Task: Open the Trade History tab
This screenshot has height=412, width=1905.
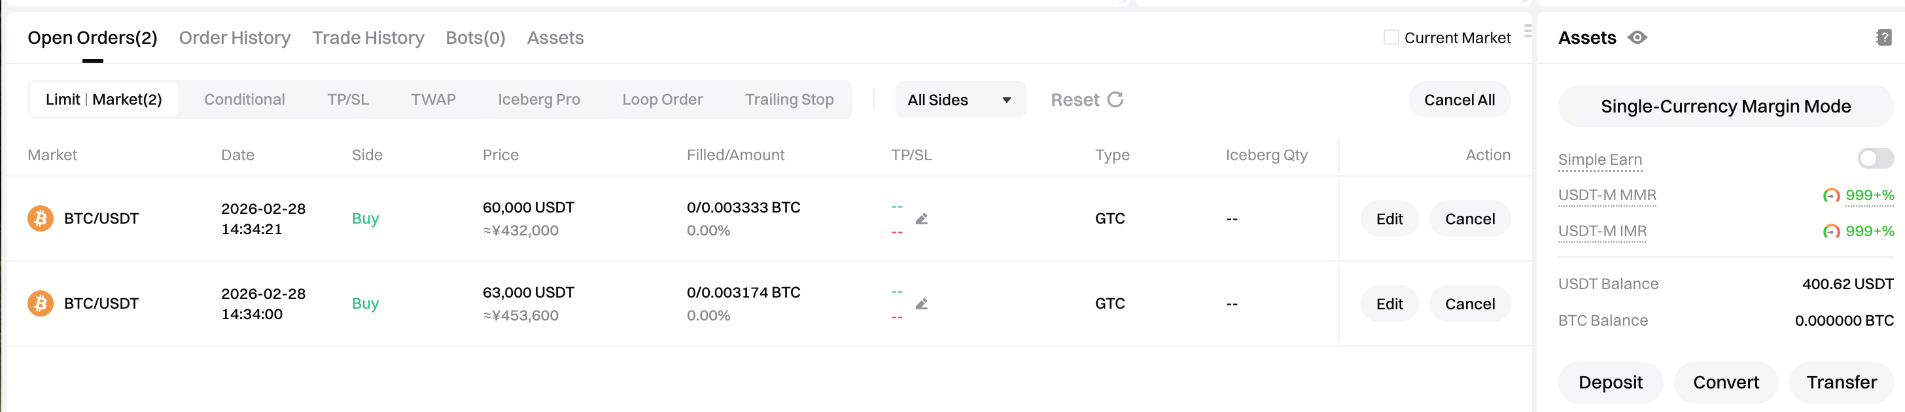Action: (368, 38)
